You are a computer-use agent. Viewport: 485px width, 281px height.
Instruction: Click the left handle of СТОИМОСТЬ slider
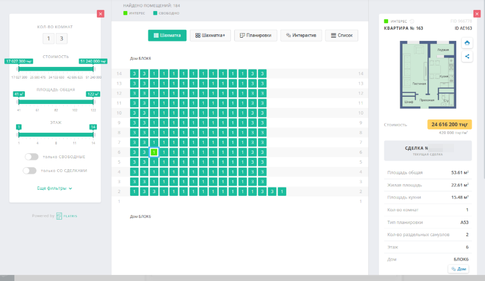pyautogui.click(x=18, y=69)
